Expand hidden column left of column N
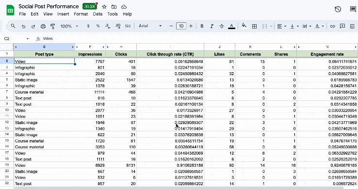 (x=299, y=47)
